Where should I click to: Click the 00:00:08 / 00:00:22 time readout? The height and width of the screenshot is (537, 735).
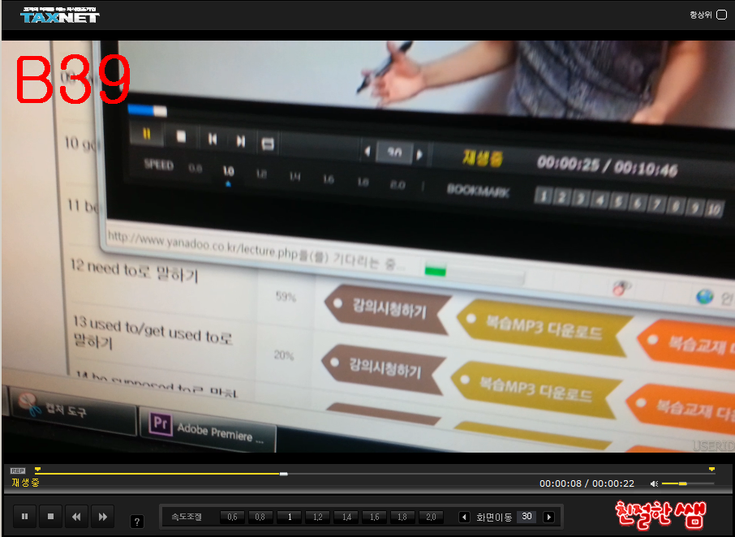[x=587, y=483]
